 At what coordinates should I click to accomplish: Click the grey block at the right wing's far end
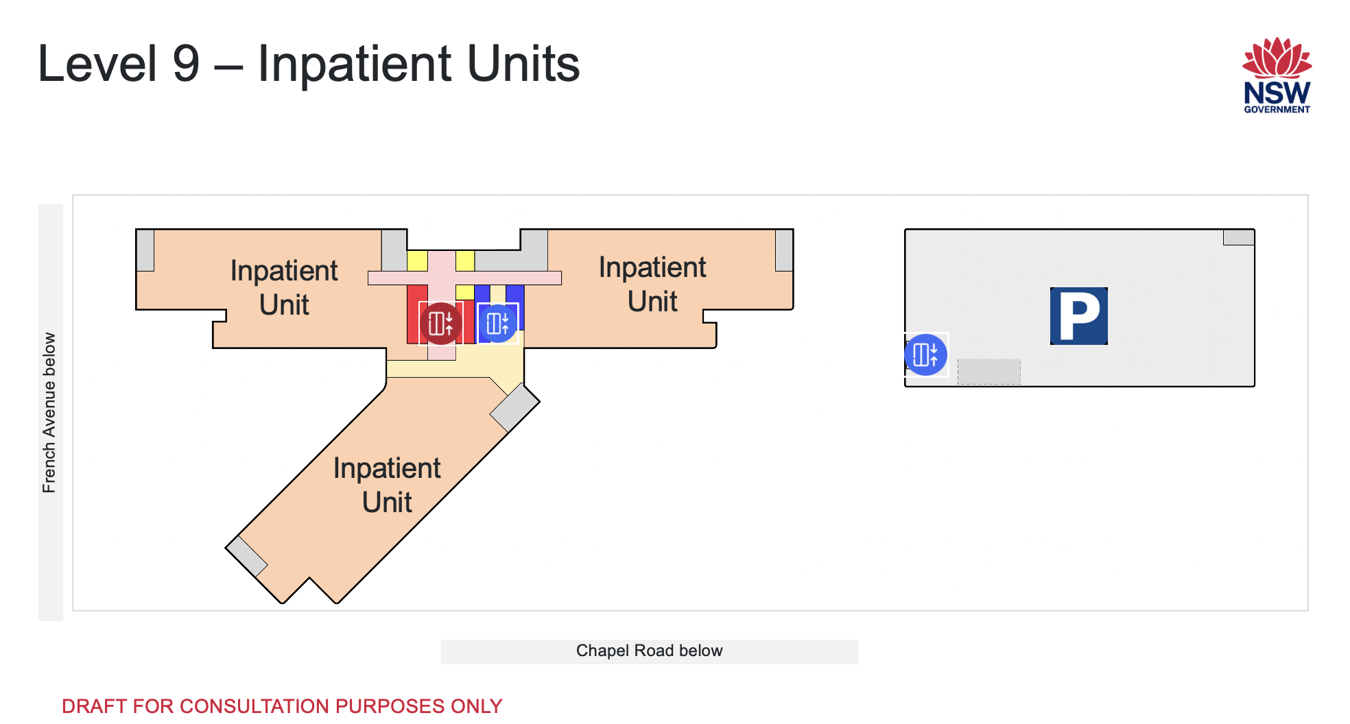point(784,250)
